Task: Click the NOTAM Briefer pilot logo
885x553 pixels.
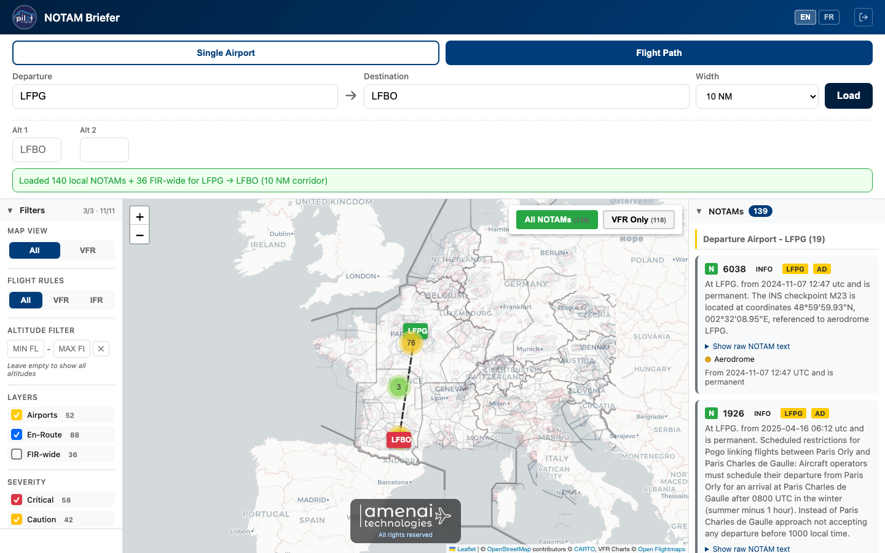Action: [x=25, y=17]
